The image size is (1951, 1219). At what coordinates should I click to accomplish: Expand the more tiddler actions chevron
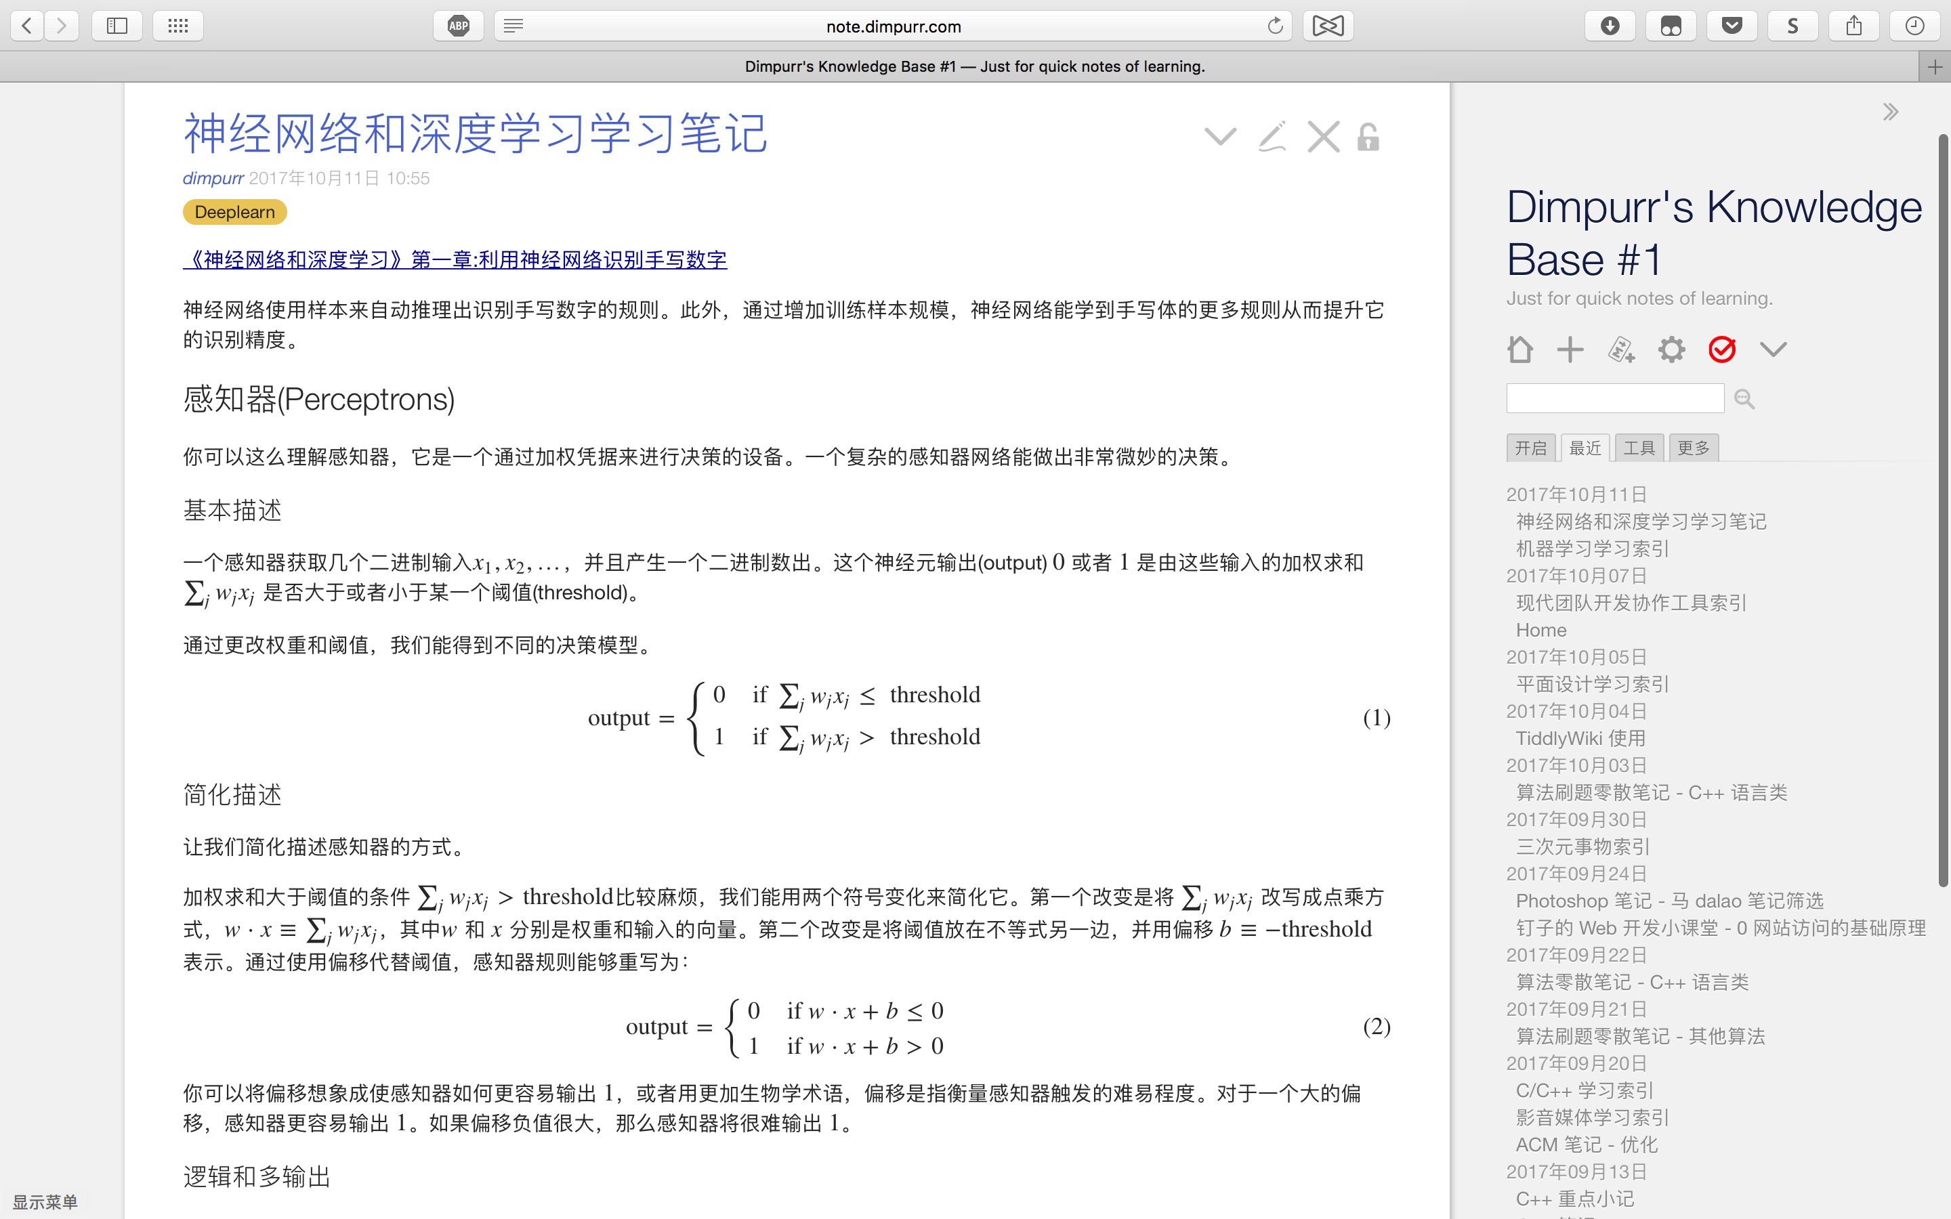click(x=1220, y=137)
